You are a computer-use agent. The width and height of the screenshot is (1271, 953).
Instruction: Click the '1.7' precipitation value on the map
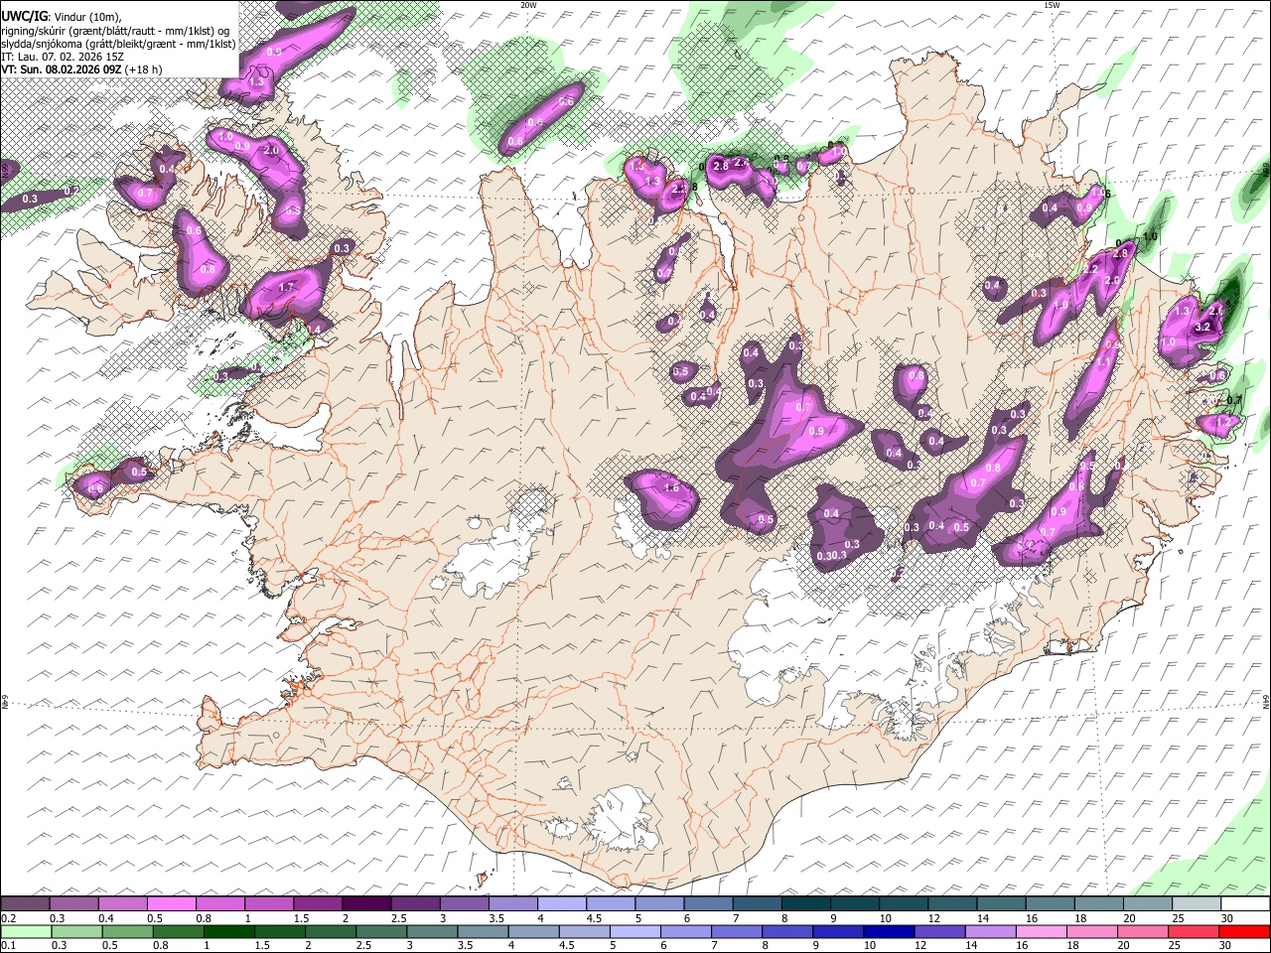tap(287, 287)
